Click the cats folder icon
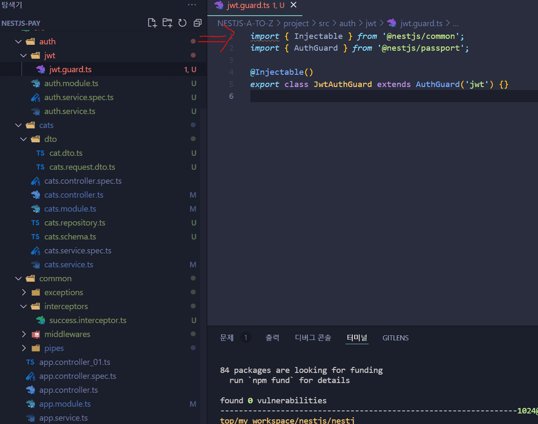This screenshot has height=424, width=538. pos(30,125)
